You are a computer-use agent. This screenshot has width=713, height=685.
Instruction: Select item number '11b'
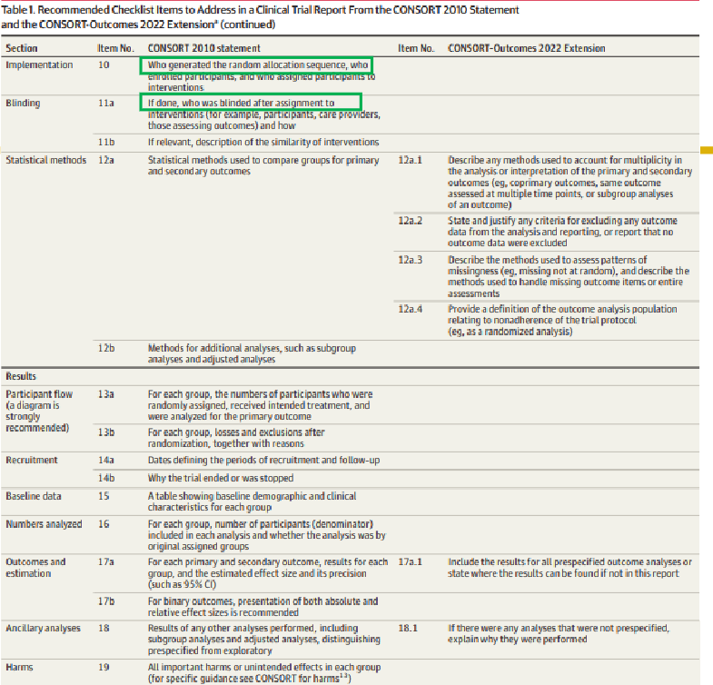[x=106, y=143]
